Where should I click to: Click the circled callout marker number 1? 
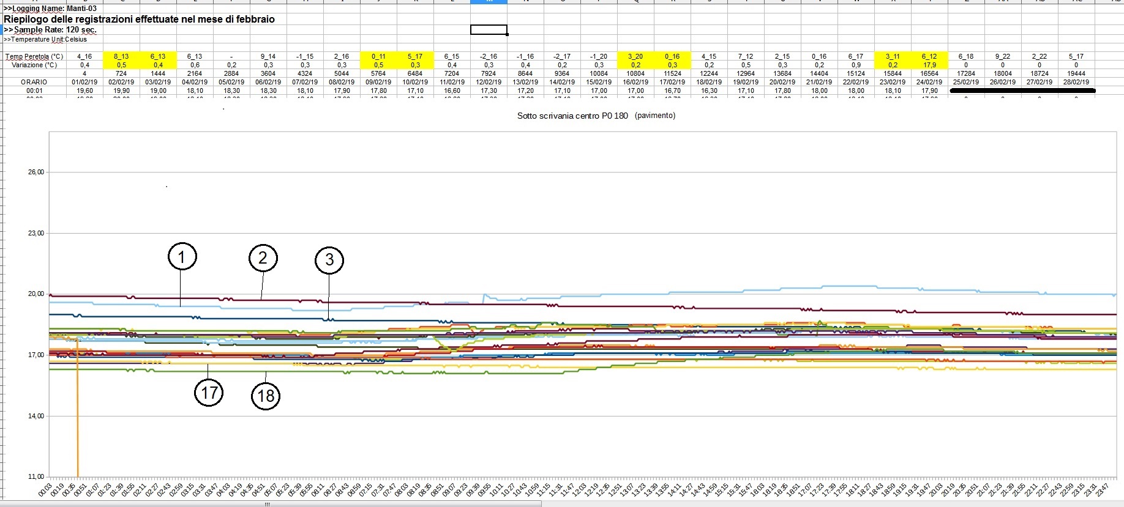click(x=182, y=257)
